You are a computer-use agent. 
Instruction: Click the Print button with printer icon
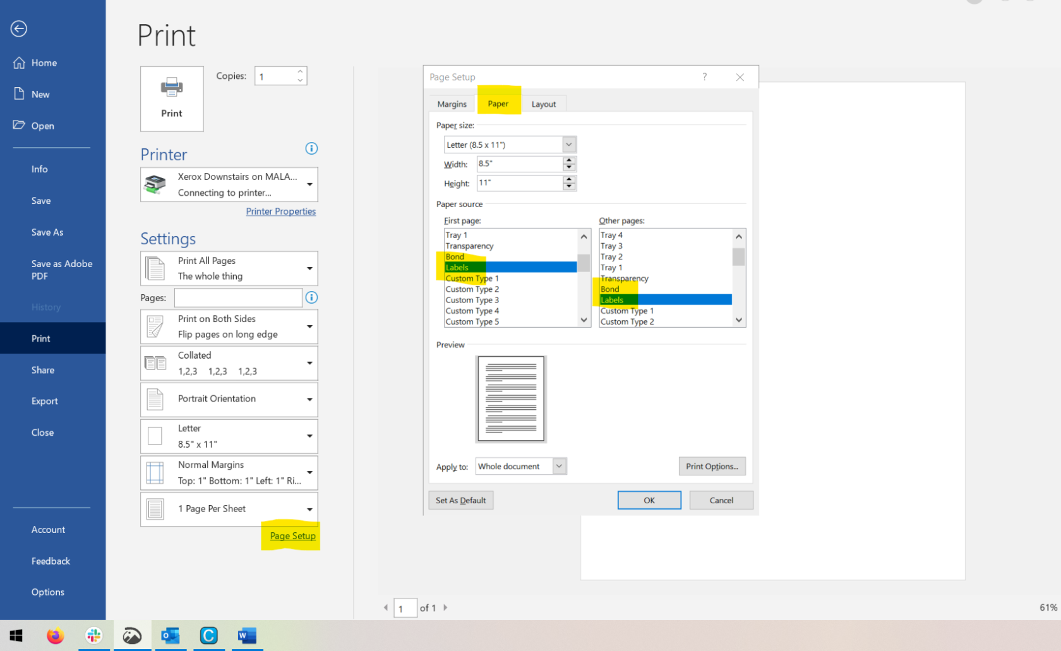pyautogui.click(x=172, y=99)
